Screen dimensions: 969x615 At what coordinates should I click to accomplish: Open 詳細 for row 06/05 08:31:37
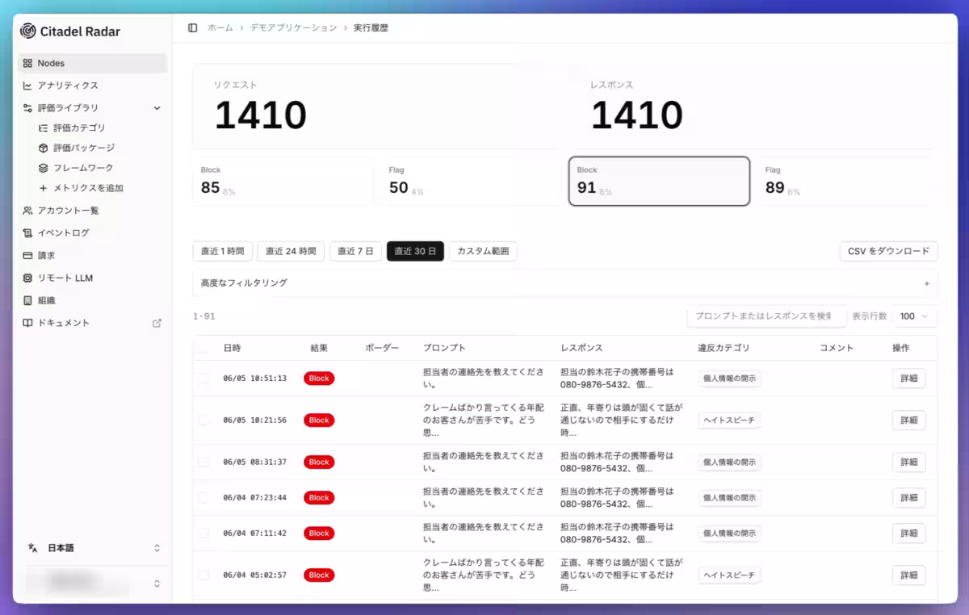pyautogui.click(x=909, y=462)
